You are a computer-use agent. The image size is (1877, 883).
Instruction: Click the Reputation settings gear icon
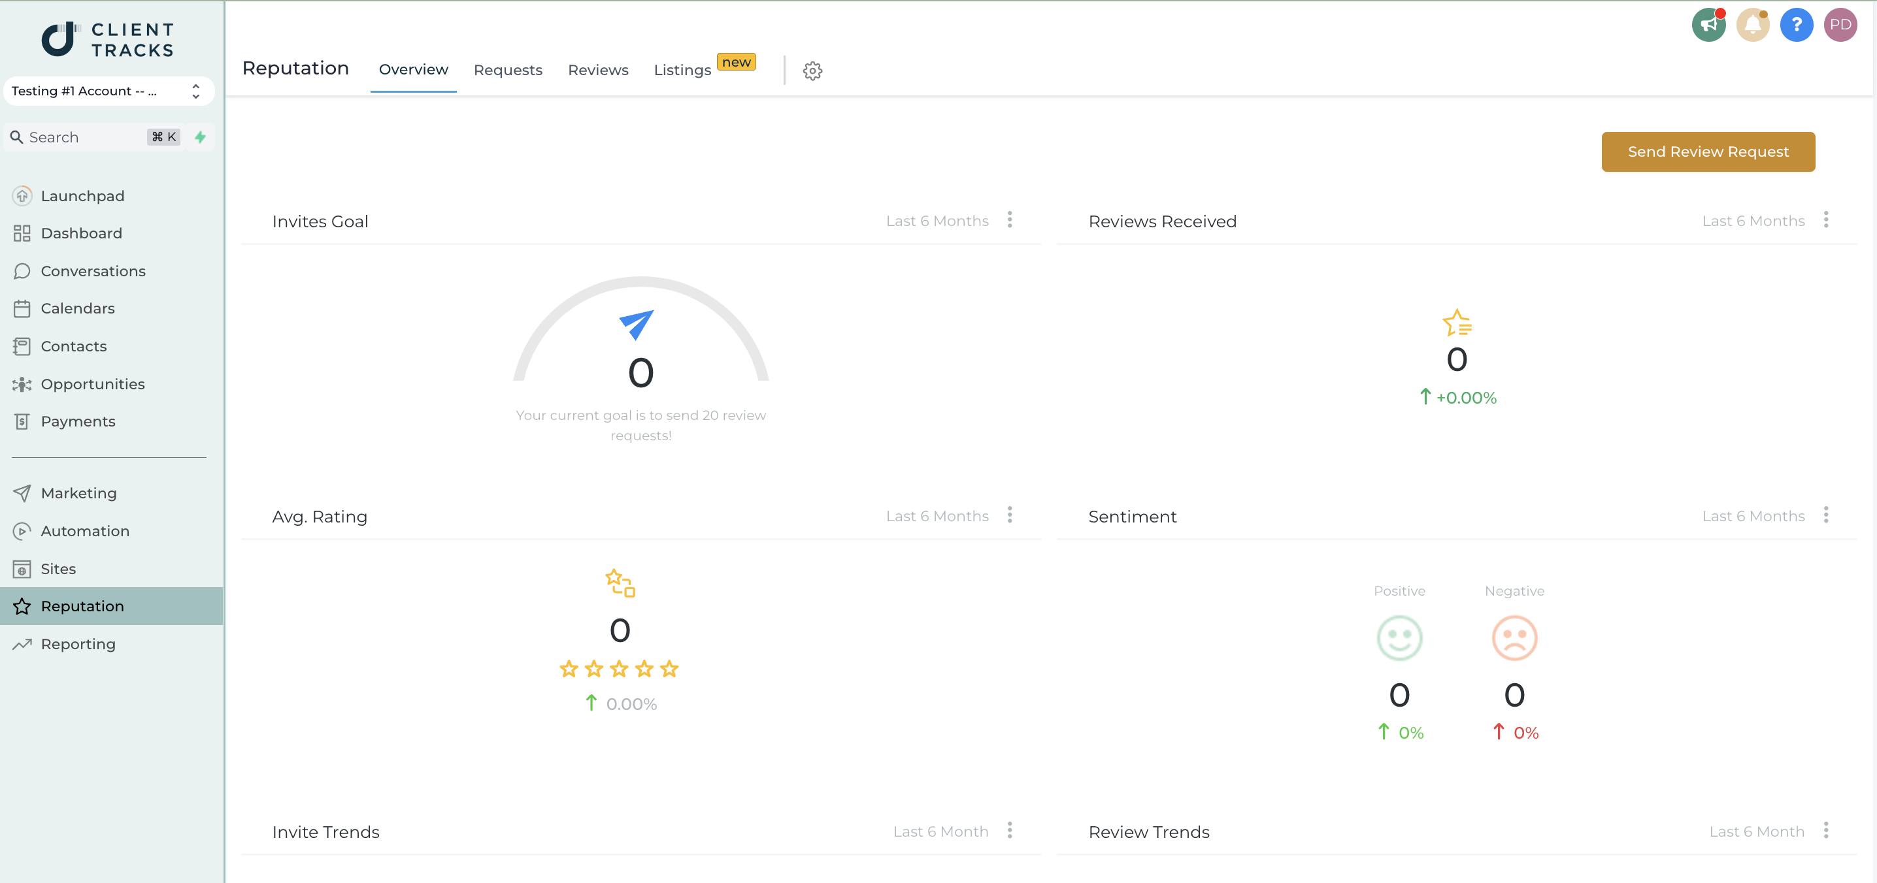[x=813, y=71]
